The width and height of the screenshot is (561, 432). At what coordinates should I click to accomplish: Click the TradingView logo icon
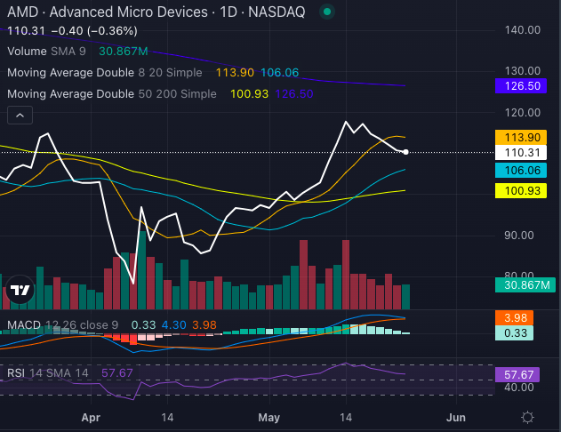20,289
